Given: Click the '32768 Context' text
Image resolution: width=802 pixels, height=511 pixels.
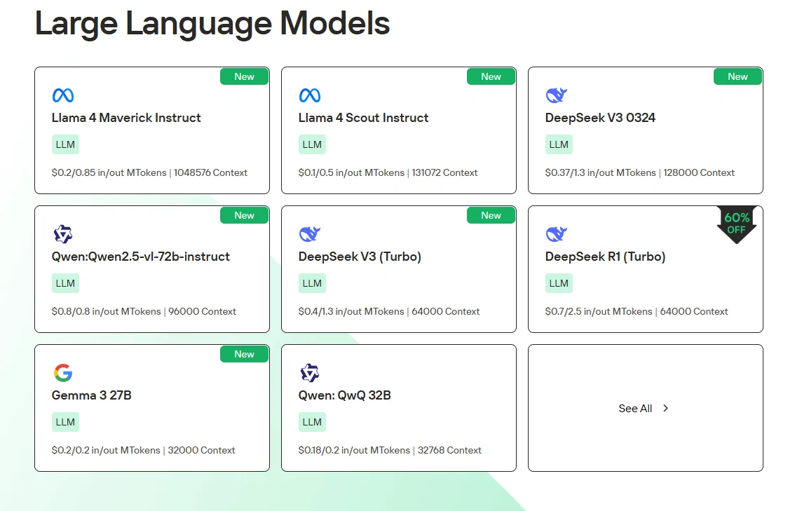Looking at the screenshot, I should (x=449, y=450).
